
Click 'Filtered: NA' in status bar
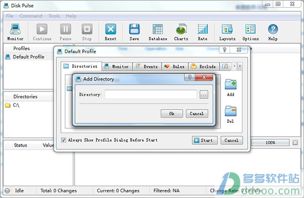point(166,190)
